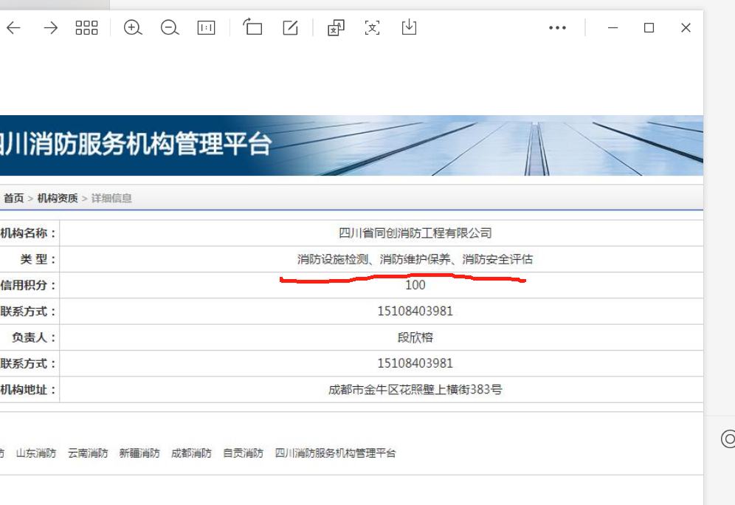Click the 详细信息 breadcrumb text
Image resolution: width=735 pixels, height=505 pixels.
click(x=111, y=199)
